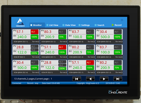
Task: Expand Curves for KCM-X94WA ID(1-1) top-left channel
Action: click(x=36, y=42)
